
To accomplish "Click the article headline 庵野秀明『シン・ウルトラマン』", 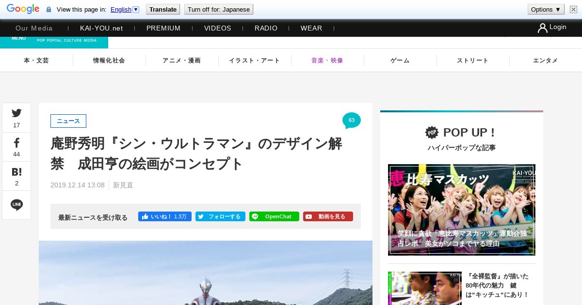I will pos(196,154).
